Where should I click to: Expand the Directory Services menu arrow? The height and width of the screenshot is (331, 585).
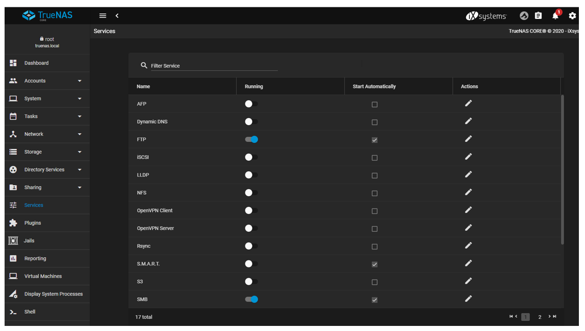(x=79, y=170)
